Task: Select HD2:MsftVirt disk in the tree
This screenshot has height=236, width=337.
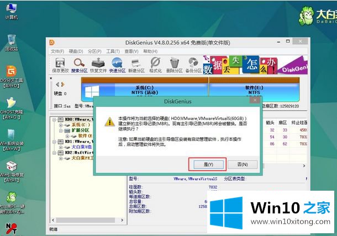Action: click(79, 153)
